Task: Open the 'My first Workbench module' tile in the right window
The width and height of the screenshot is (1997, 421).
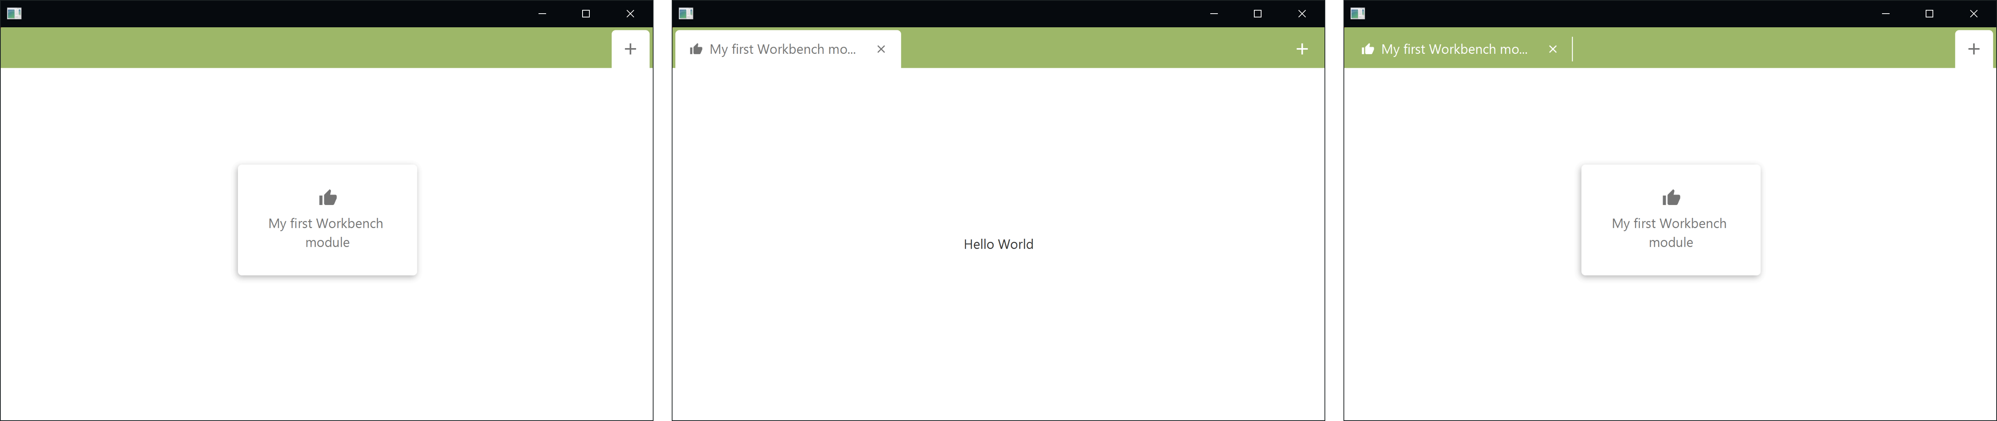Action: click(x=1671, y=232)
